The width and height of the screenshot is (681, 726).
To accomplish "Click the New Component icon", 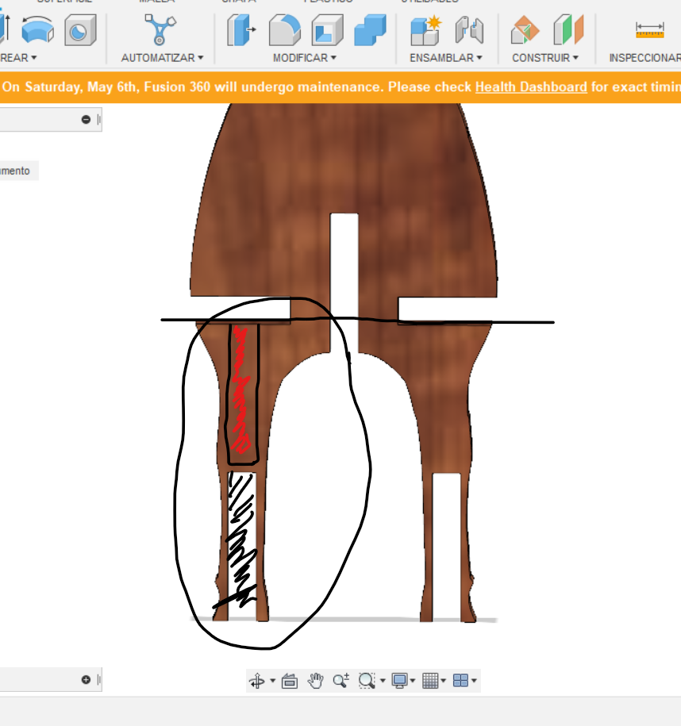I will tap(425, 30).
